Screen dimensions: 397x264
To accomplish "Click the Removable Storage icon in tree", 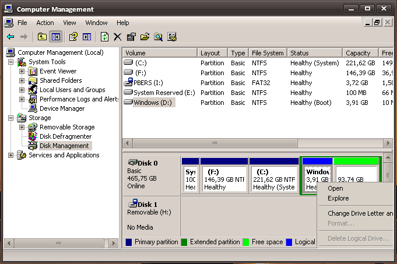I will point(33,127).
